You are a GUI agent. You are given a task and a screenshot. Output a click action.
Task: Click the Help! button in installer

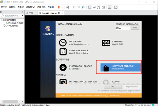[x=135, y=28]
